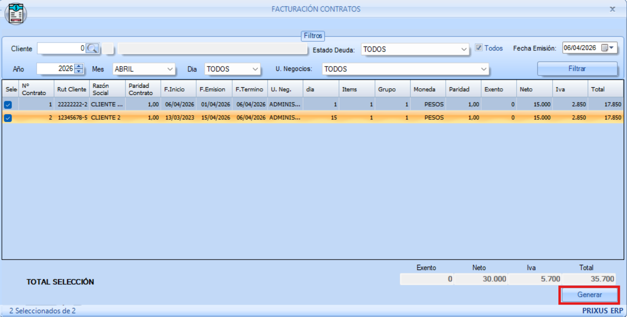Expand the Estado Deuda dropdown
Screen dimensions: 627x317
pyautogui.click(x=463, y=49)
